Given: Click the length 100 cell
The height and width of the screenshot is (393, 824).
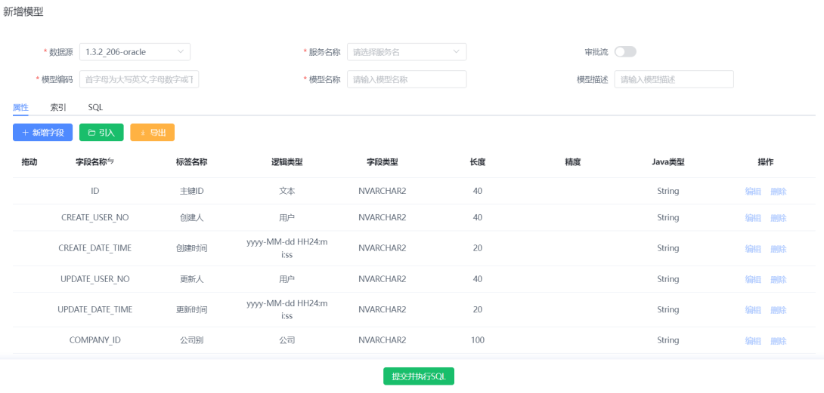Looking at the screenshot, I should coord(478,340).
